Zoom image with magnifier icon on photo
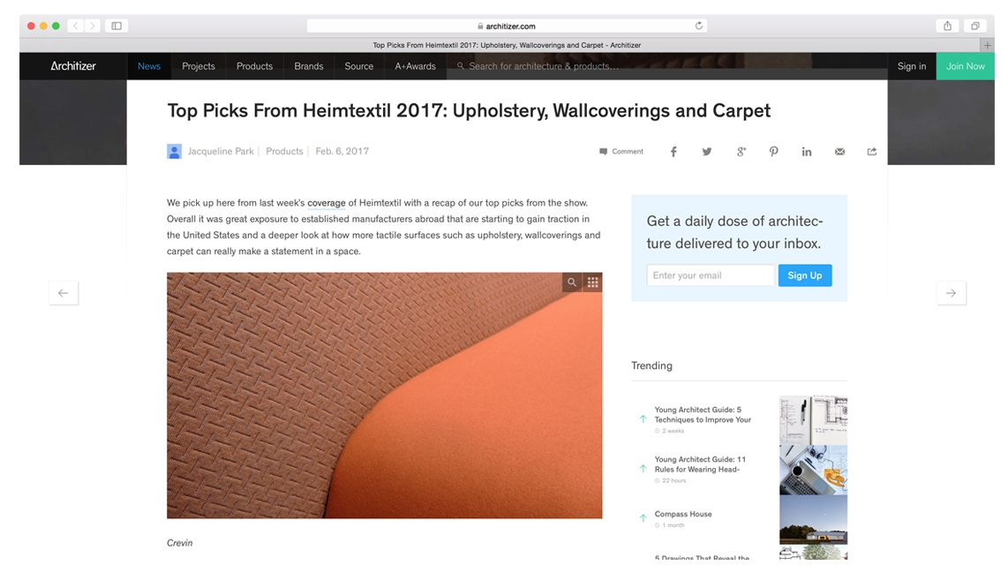This screenshot has height=573, width=1008. 571,283
